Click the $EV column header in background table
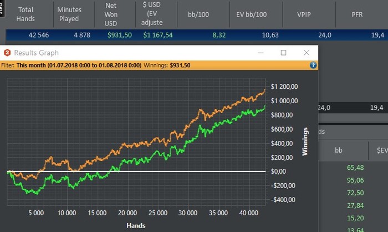388x232 pixels. pyautogui.click(x=382, y=150)
